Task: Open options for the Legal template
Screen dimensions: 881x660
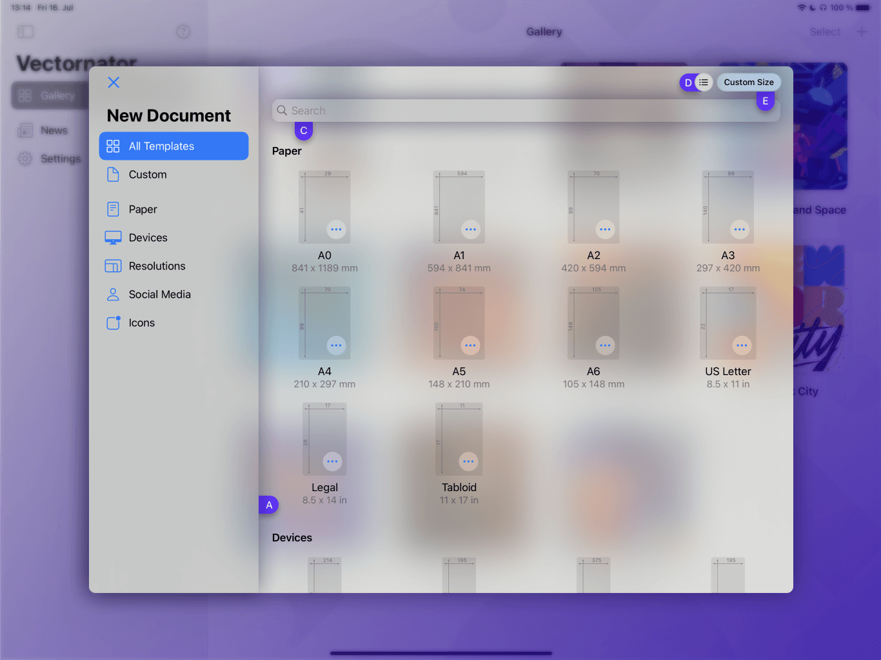Action: point(332,461)
